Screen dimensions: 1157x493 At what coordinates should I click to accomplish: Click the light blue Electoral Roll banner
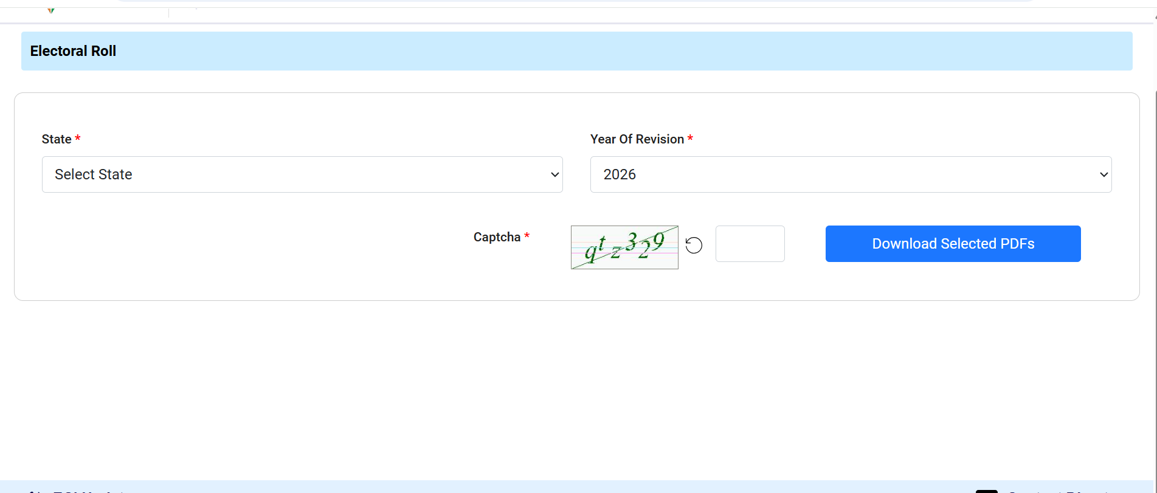[x=608, y=51]
